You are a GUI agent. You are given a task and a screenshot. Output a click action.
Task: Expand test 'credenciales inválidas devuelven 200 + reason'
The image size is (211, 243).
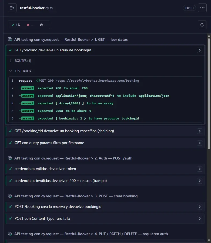(x=105, y=181)
